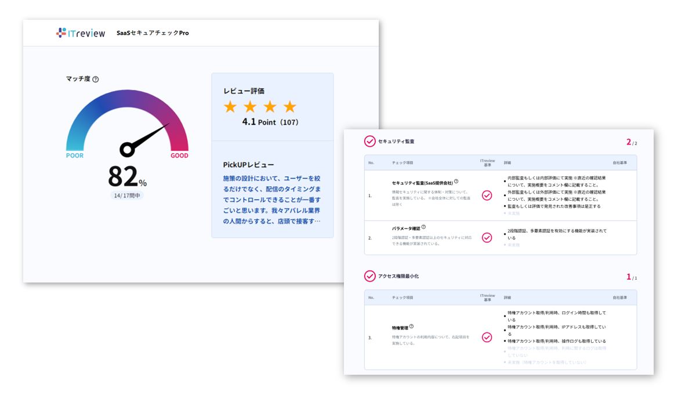Screen dimensions: 696x402
Task: Click ITreview基準 checkmark in 特権管理 row
Action: coord(487,338)
